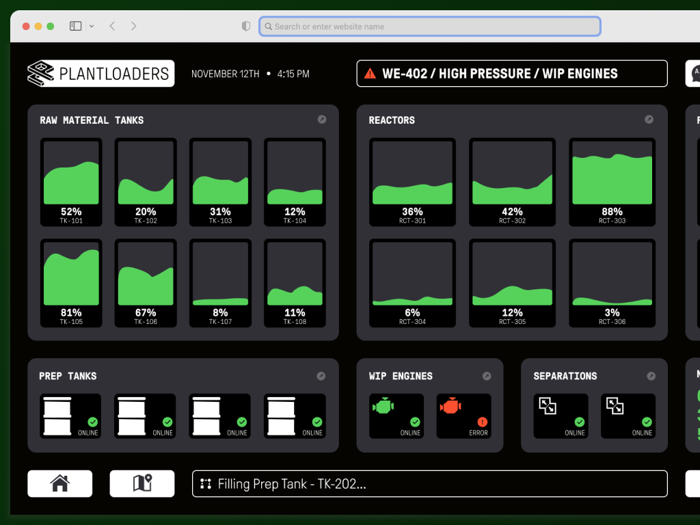This screenshot has width=700, height=525.
Task: Select tank TK-105 level gauge at 81%
Action: 71,282
